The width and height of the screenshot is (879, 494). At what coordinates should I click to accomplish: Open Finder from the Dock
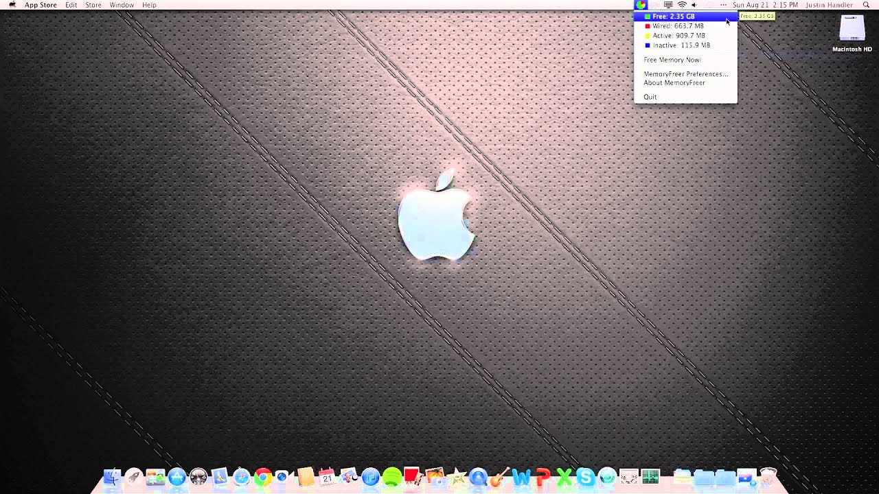click(x=112, y=477)
